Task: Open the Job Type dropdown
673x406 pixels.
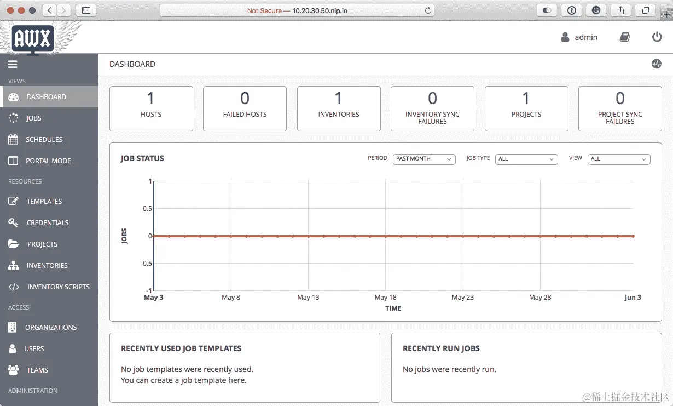Action: (526, 159)
